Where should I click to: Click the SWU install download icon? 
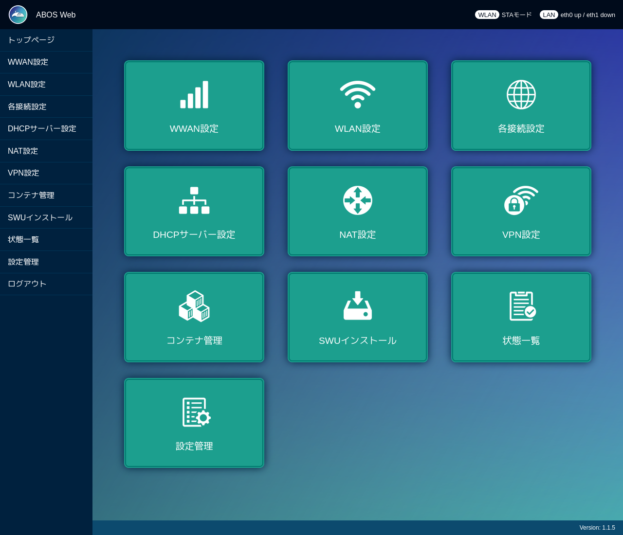coord(358,306)
